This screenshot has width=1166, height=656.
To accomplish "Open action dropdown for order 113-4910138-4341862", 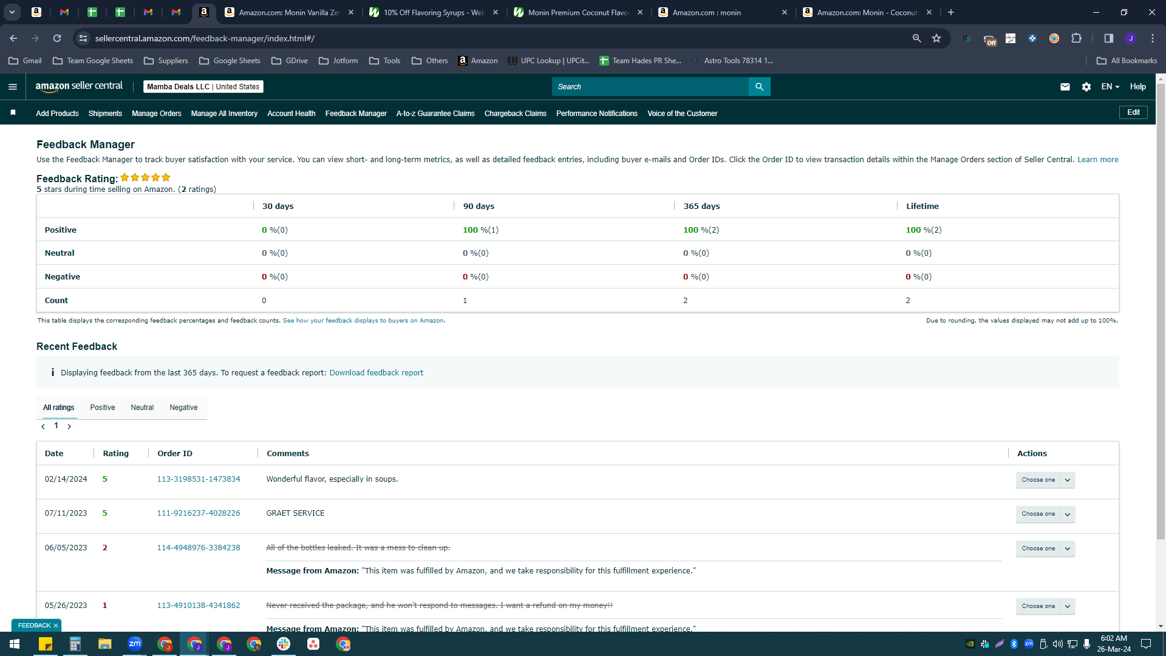I will 1046,606.
